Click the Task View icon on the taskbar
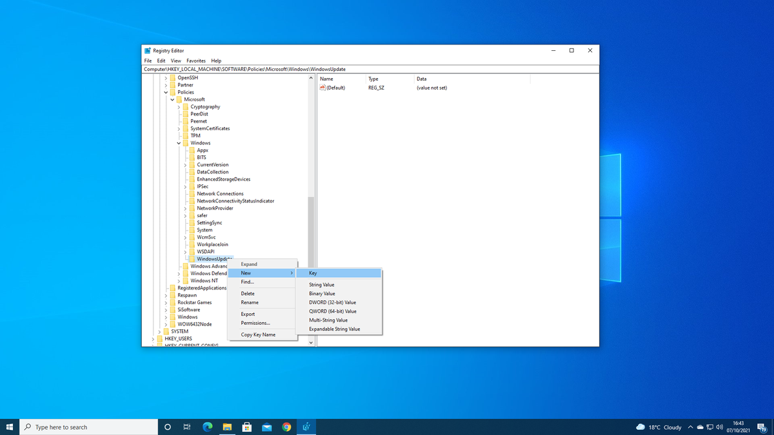 pos(186,427)
